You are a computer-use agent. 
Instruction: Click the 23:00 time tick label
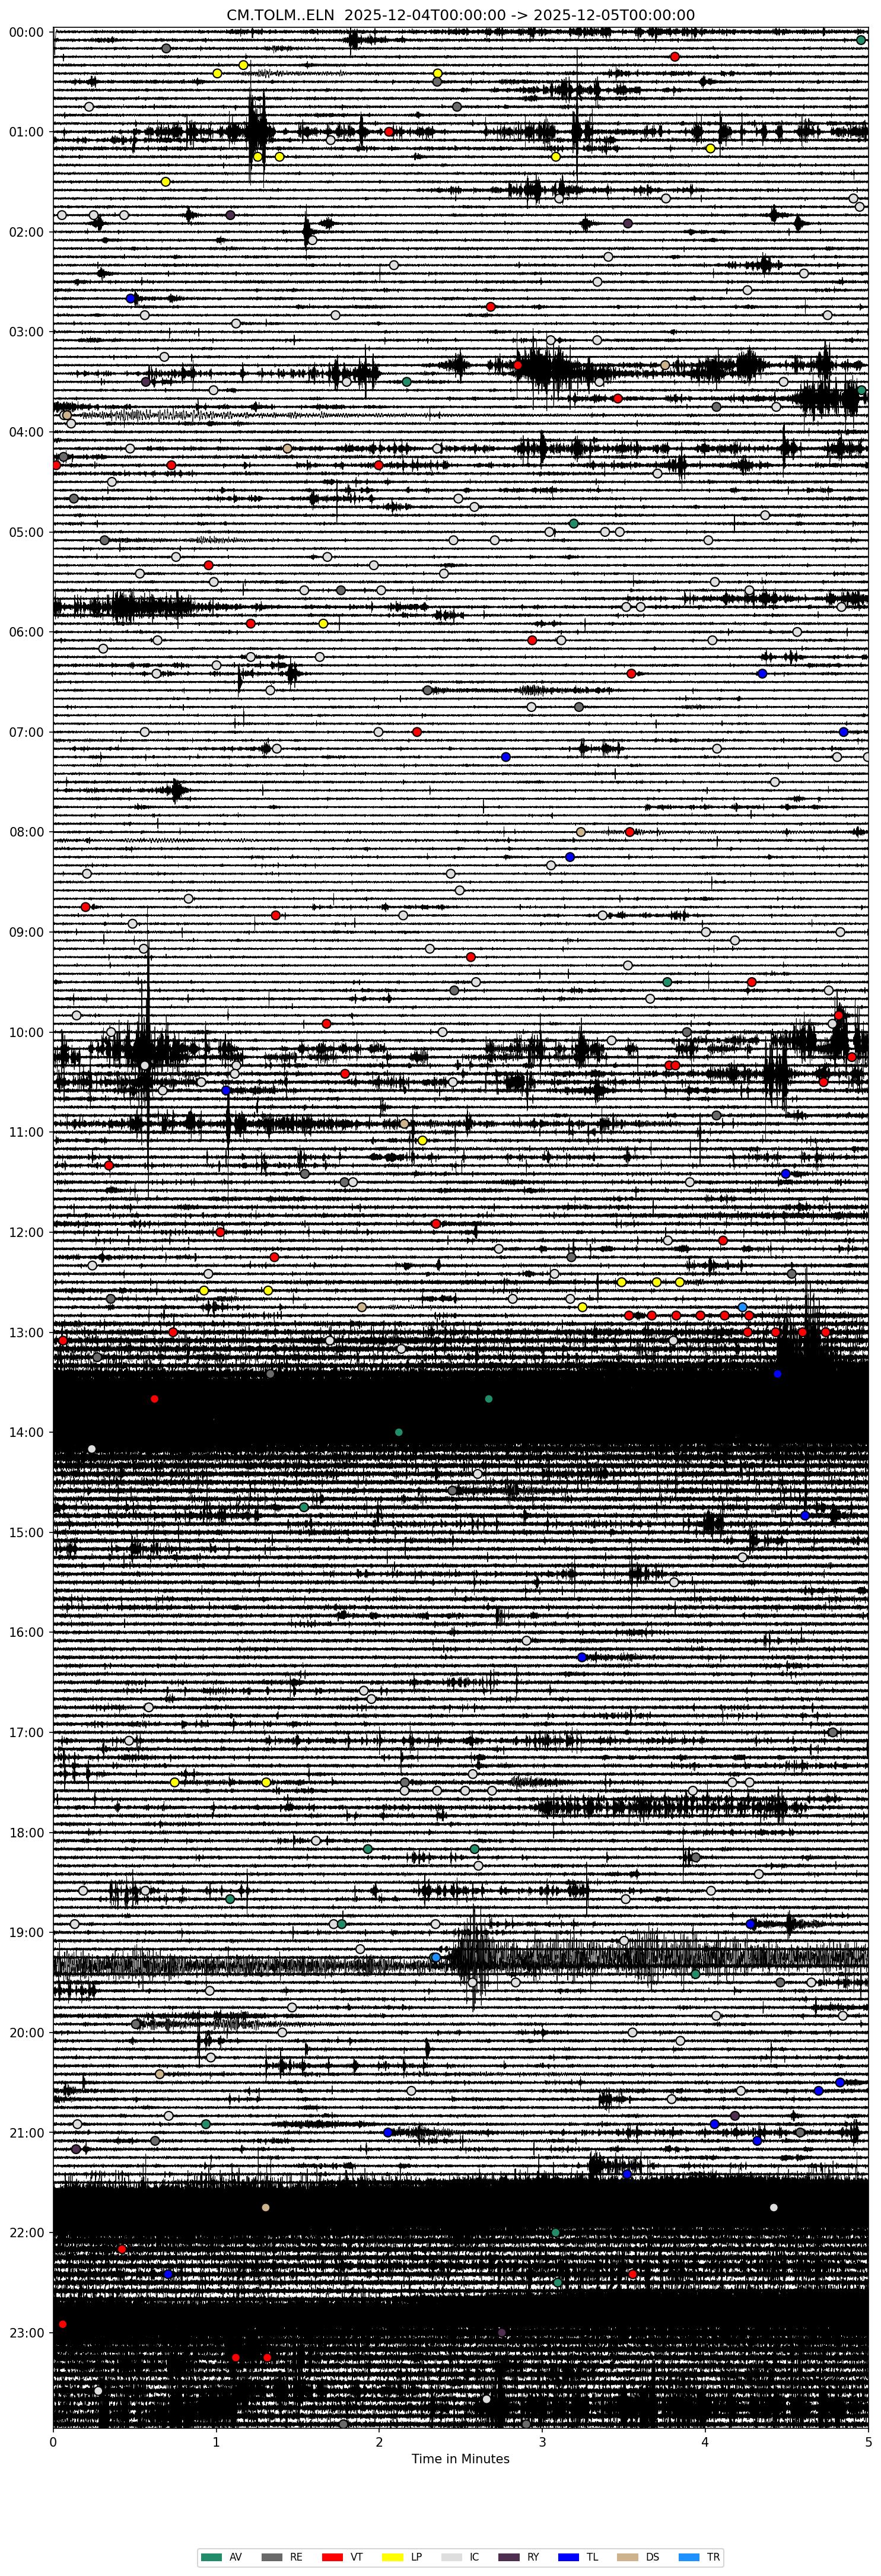26,2332
